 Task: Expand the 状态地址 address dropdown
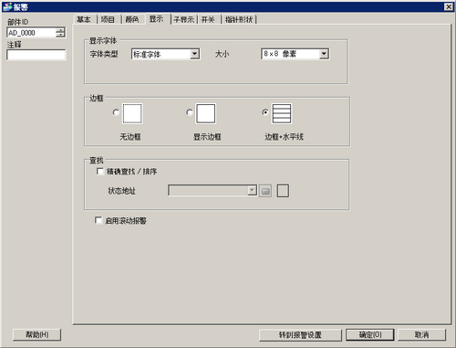pos(252,191)
